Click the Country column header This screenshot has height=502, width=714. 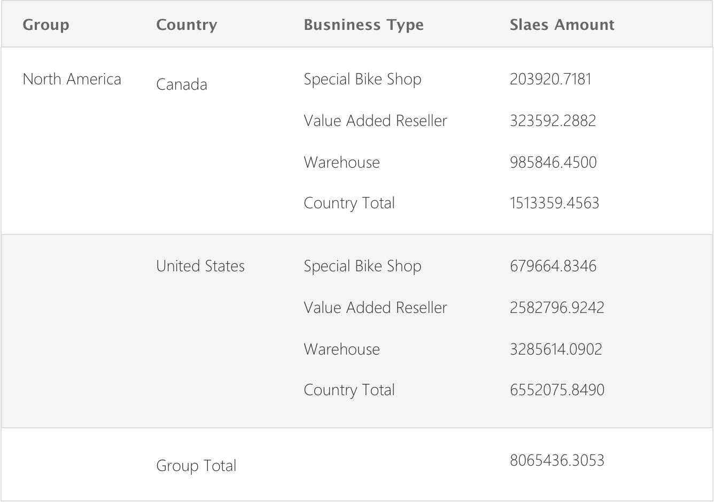pos(187,25)
